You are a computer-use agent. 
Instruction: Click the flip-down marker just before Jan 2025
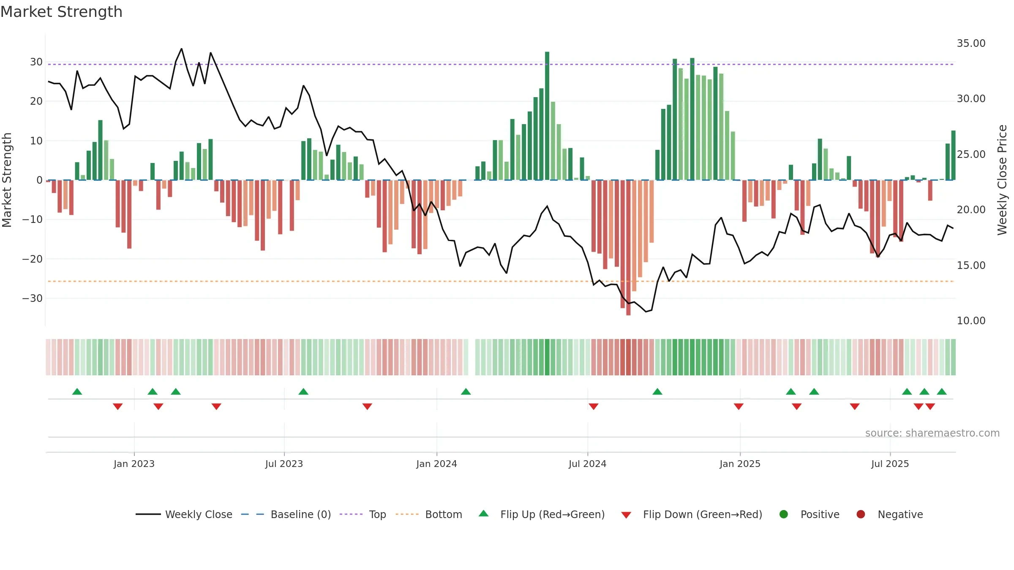(739, 407)
